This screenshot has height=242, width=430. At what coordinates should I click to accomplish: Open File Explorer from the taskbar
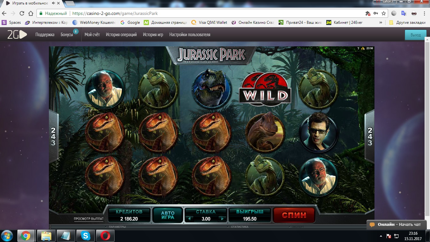click(46, 236)
